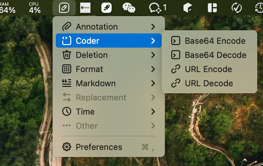Choose URL Encode
This screenshot has width=263, height=166.
[209, 69]
